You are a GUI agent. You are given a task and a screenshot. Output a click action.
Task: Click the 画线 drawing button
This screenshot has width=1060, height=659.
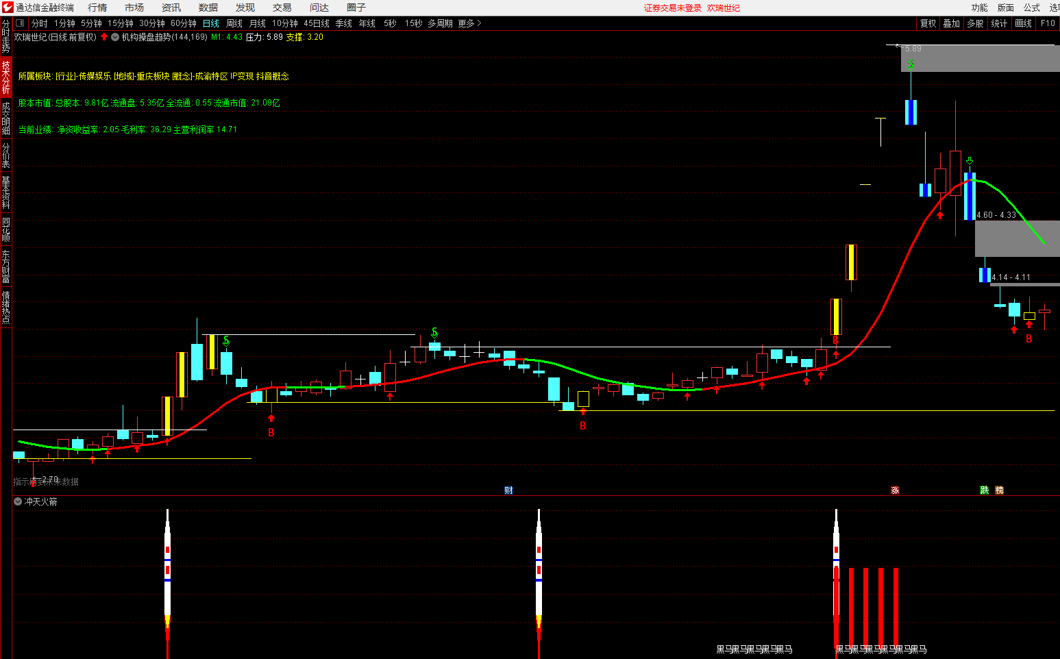click(x=1024, y=23)
